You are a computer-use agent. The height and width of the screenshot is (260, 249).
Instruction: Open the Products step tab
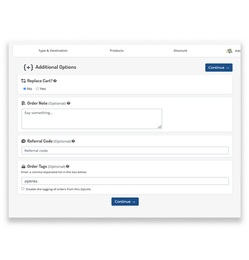pos(117,51)
